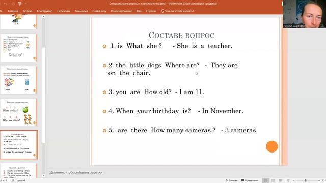Switch to Normal view icon
The height and width of the screenshot is (183, 326).
click(265, 180)
